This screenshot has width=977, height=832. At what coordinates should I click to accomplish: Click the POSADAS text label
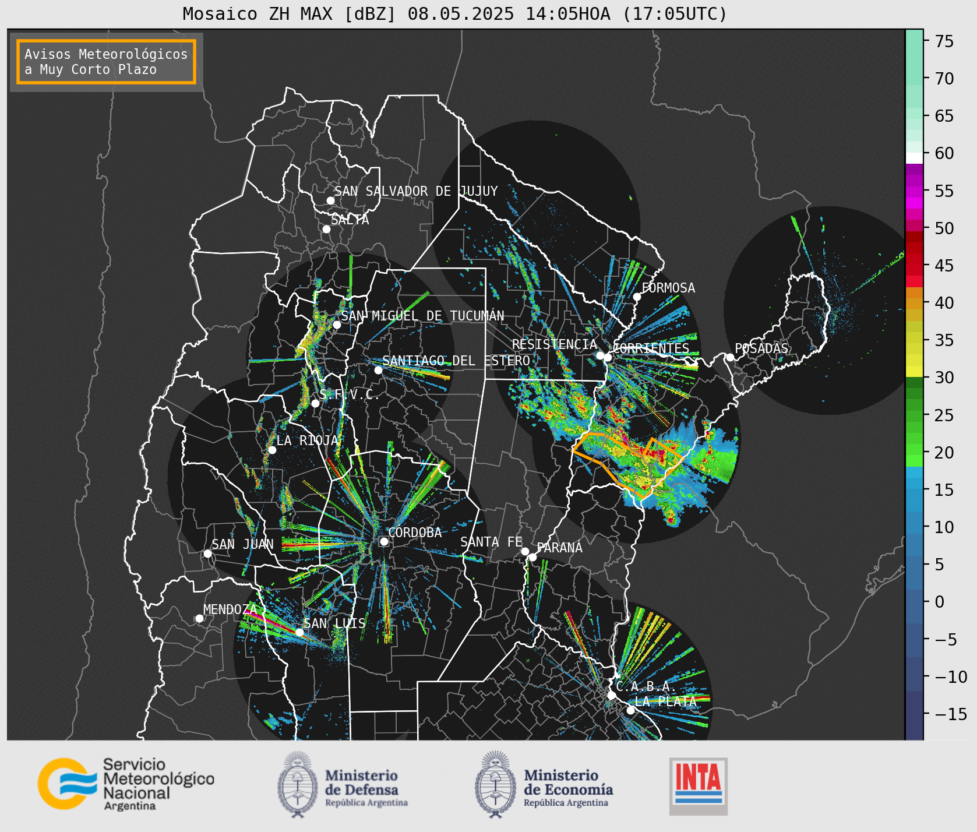click(761, 348)
